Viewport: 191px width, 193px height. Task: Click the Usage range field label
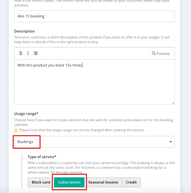26,114
